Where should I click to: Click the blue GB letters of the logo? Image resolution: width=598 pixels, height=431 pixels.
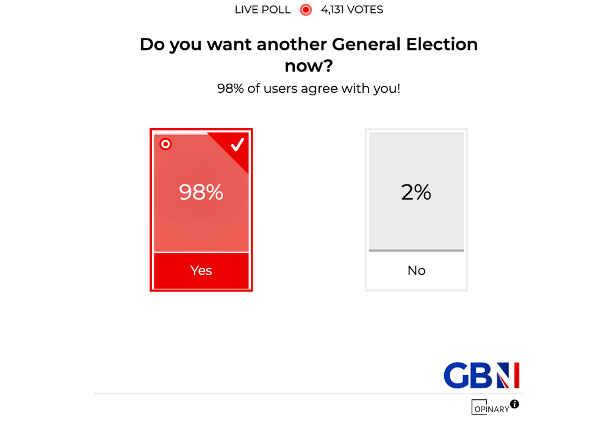(467, 375)
